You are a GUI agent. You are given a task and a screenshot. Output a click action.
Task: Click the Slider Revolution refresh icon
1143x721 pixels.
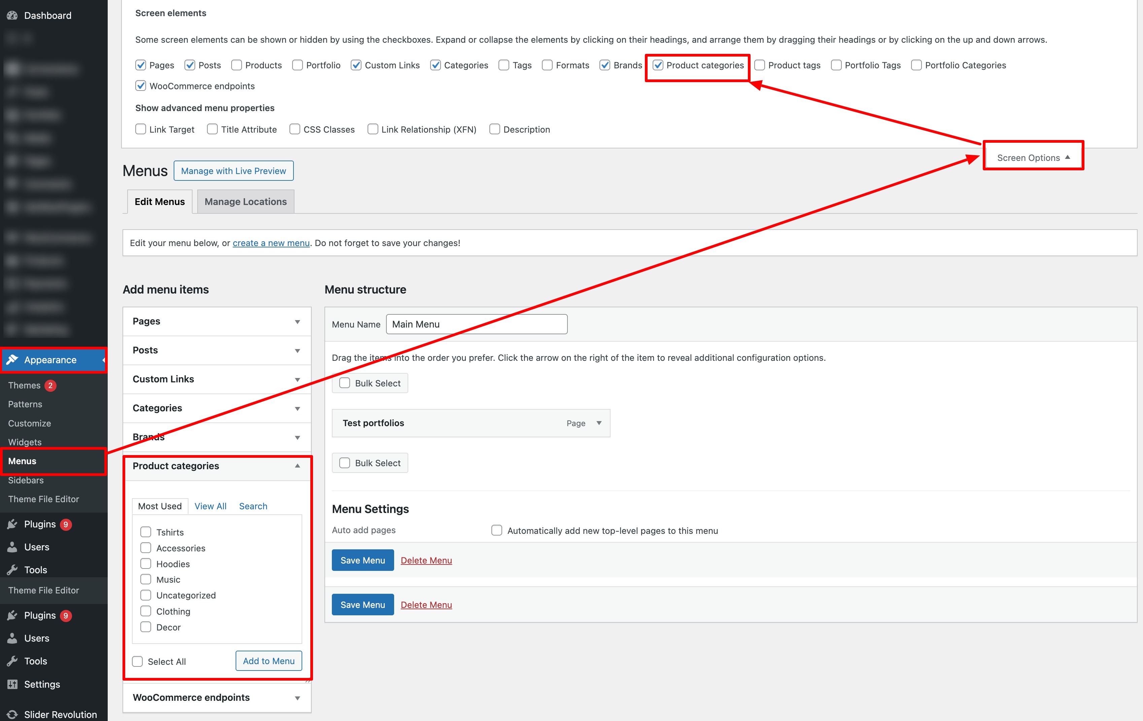point(12,714)
